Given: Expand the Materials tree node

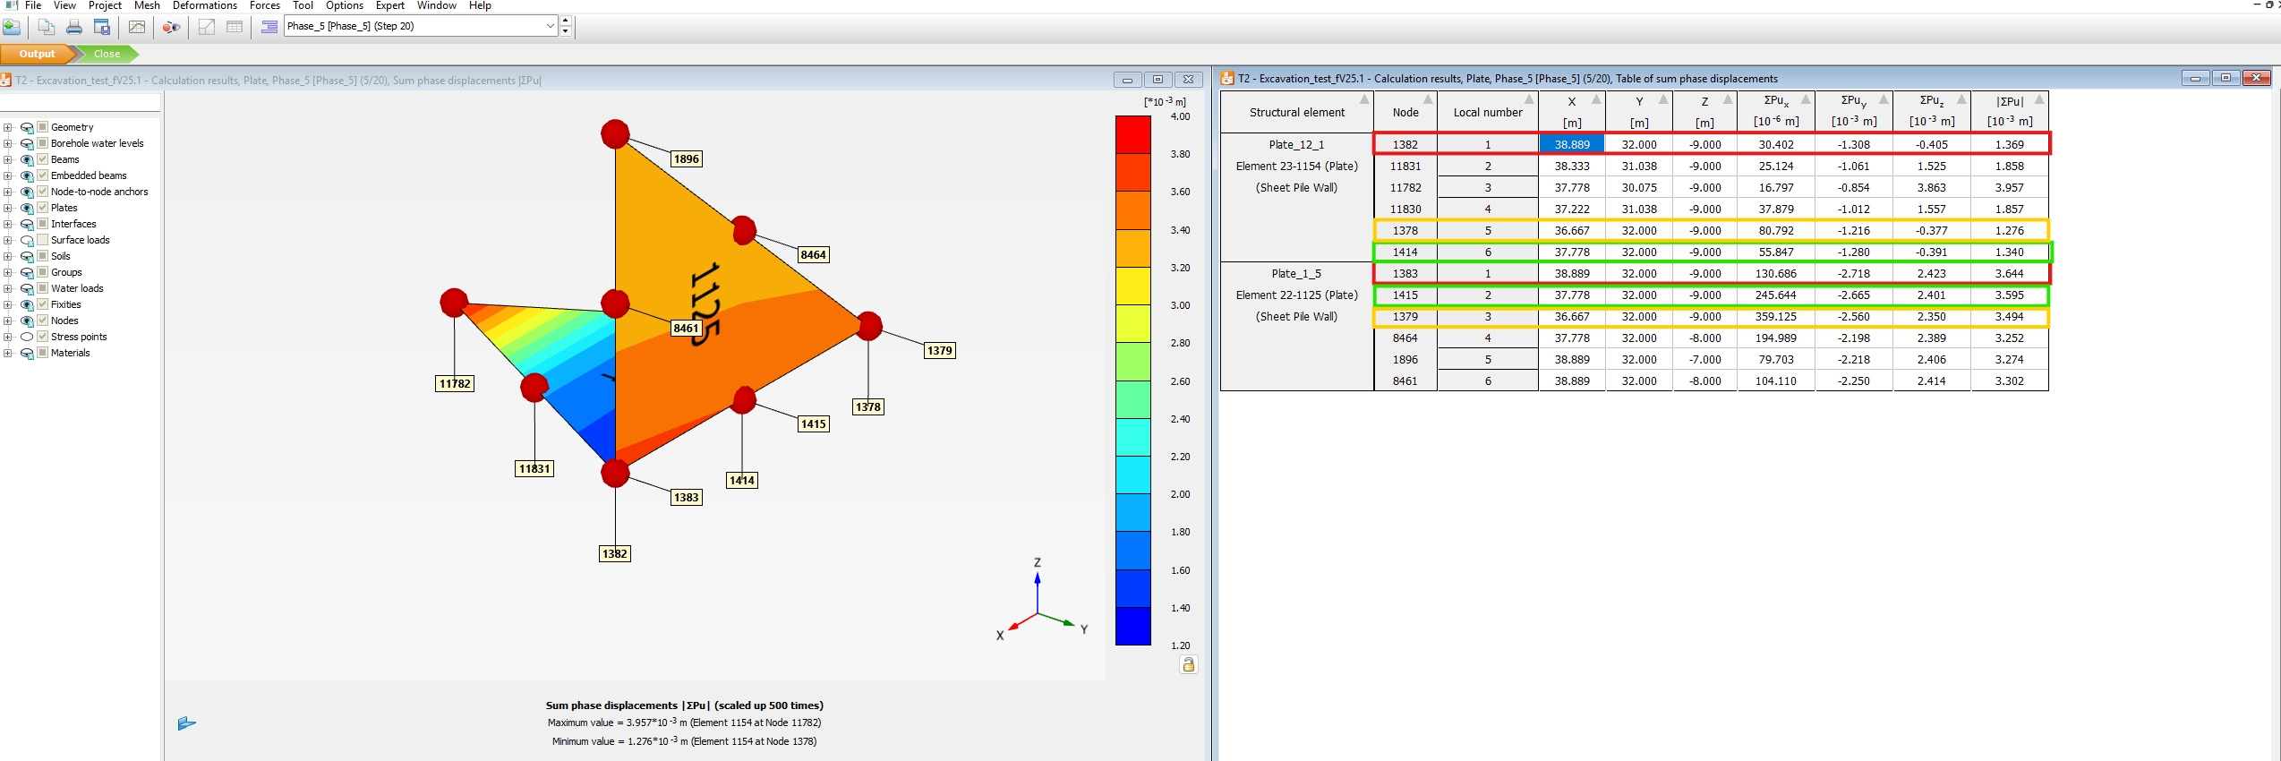Looking at the screenshot, I should tap(7, 353).
